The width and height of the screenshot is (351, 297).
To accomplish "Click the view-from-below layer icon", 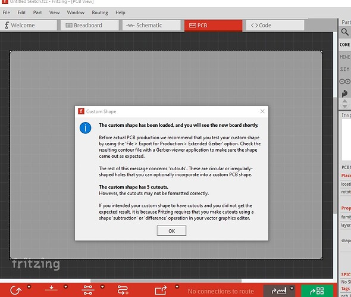I will pos(51,289).
